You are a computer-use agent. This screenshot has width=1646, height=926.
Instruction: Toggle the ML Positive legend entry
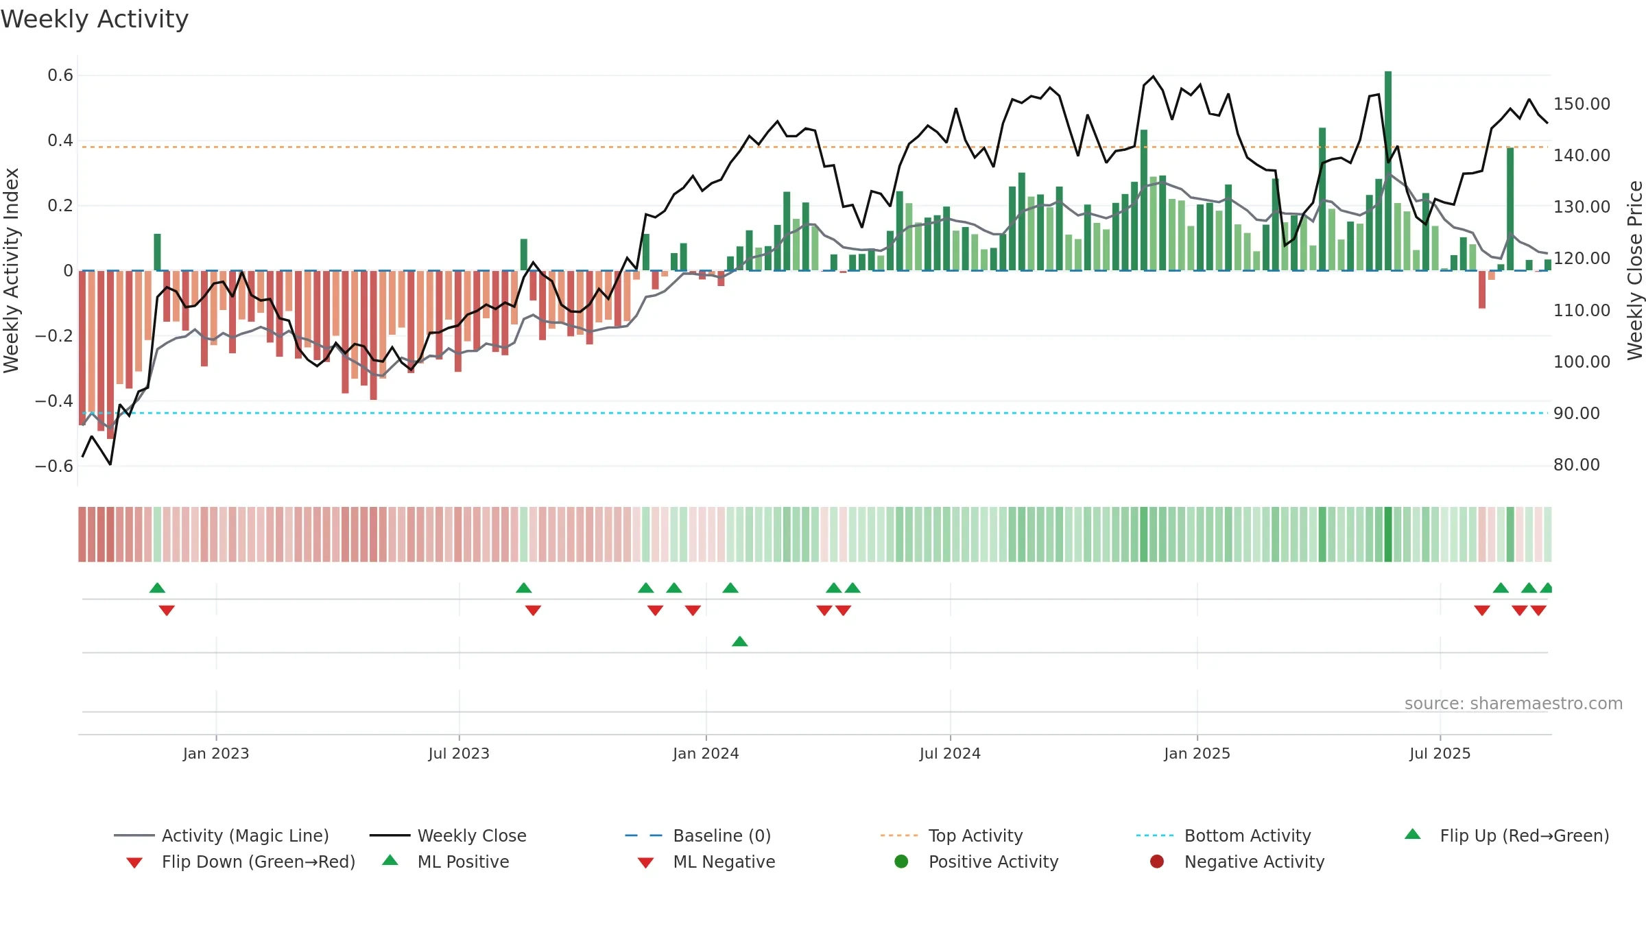point(445,862)
